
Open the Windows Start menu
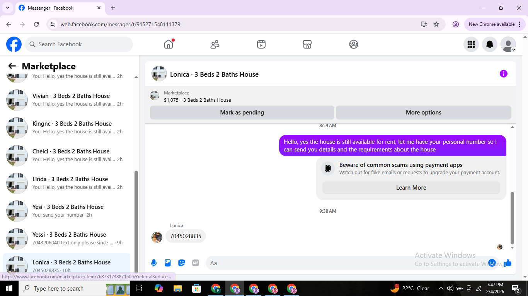(x=9, y=288)
